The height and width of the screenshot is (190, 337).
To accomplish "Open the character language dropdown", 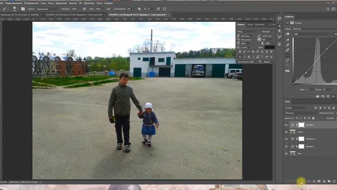I will (247, 62).
